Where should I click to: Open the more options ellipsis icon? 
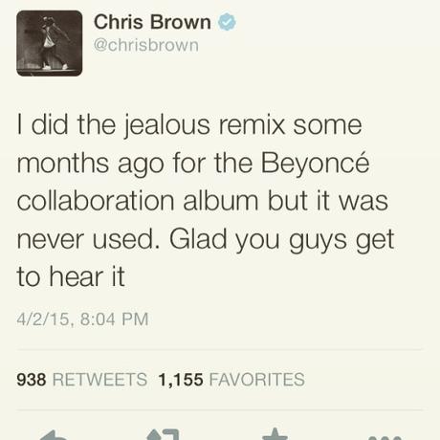(385, 437)
